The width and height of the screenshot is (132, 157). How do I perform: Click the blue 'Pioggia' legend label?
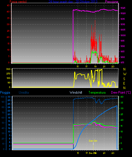[5, 93]
